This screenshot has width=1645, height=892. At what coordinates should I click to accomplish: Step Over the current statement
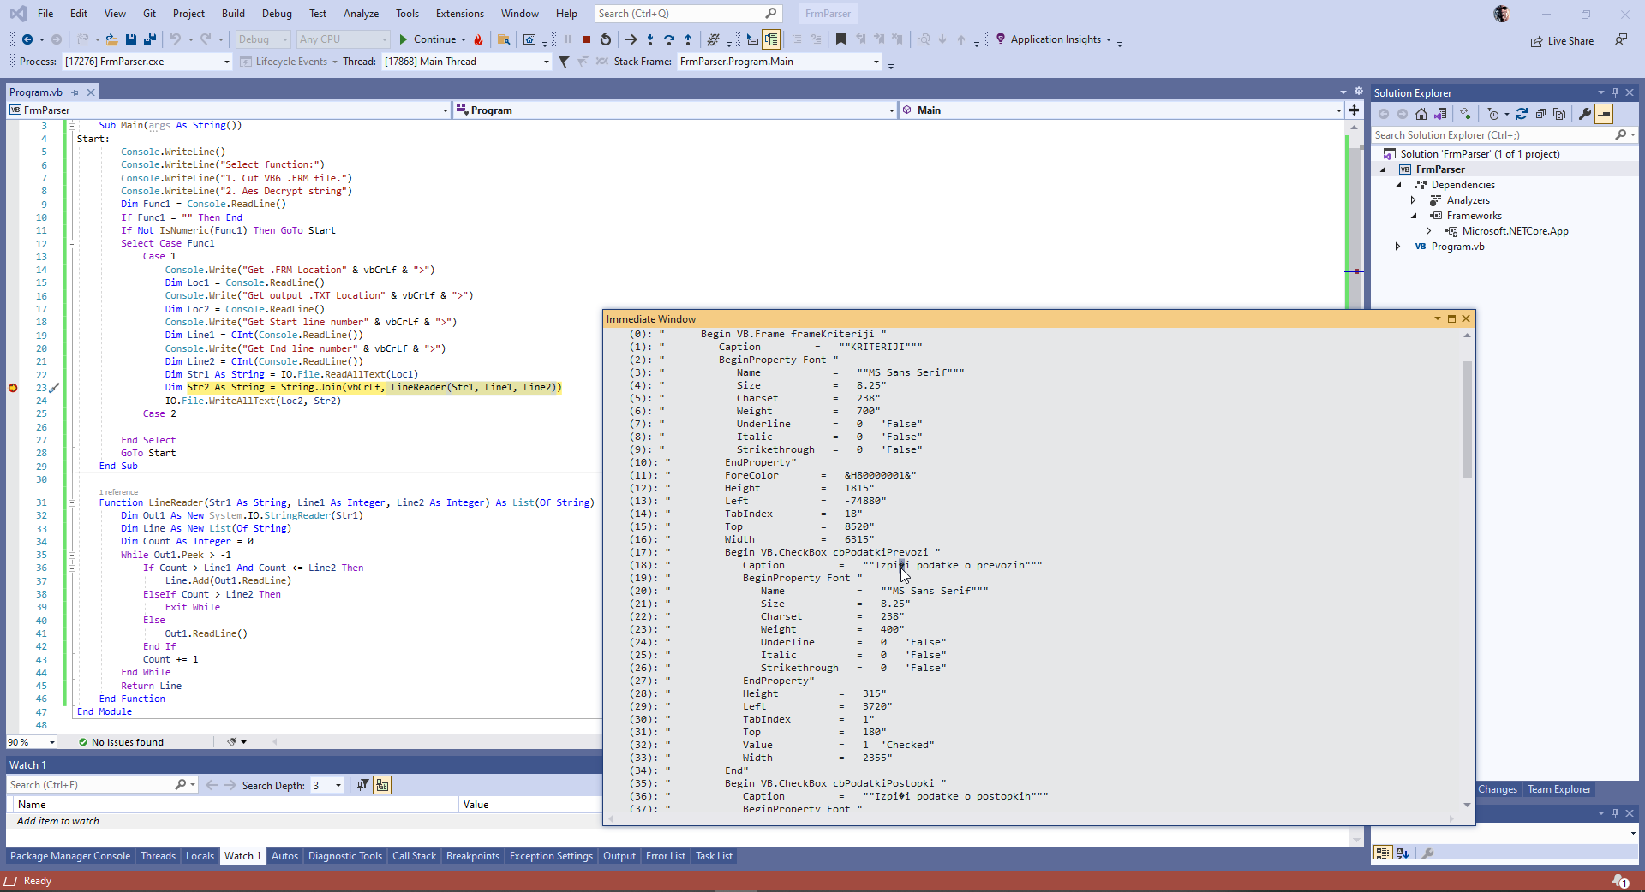tap(669, 39)
